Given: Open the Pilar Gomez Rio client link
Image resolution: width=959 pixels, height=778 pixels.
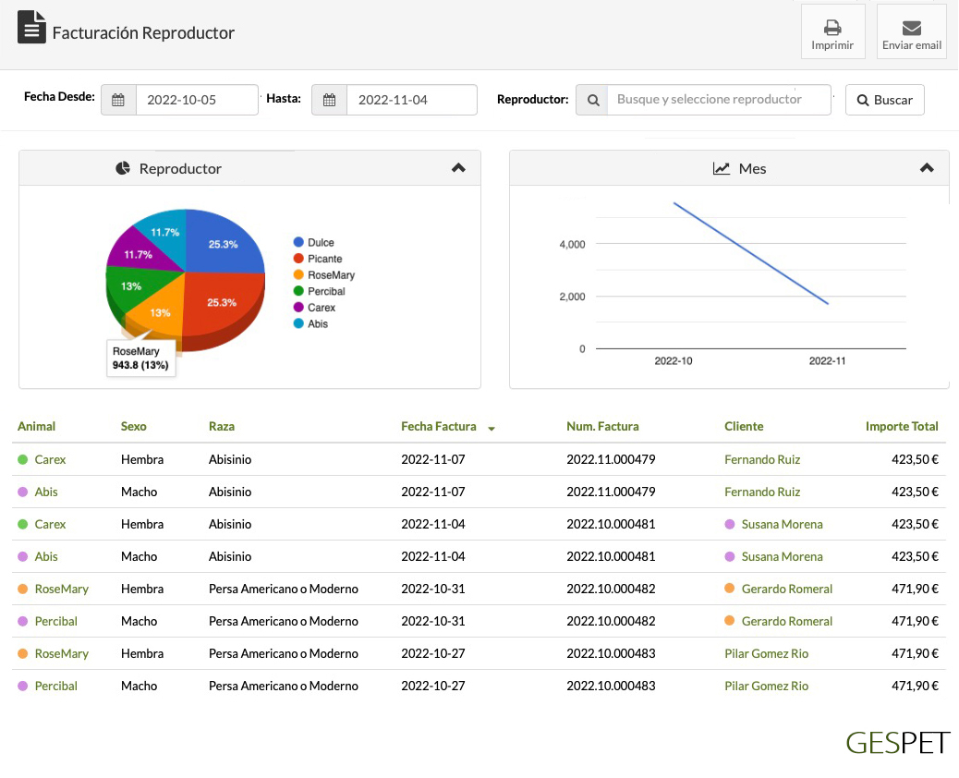Looking at the screenshot, I should tap(766, 653).
